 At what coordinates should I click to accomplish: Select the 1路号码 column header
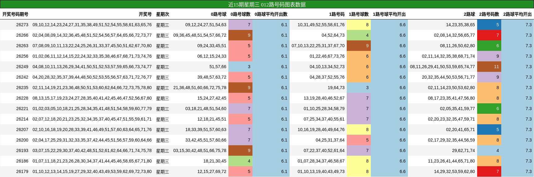(x=337, y=14)
